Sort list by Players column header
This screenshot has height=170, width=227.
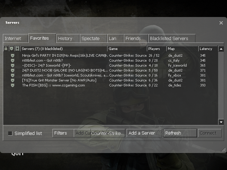(157, 49)
